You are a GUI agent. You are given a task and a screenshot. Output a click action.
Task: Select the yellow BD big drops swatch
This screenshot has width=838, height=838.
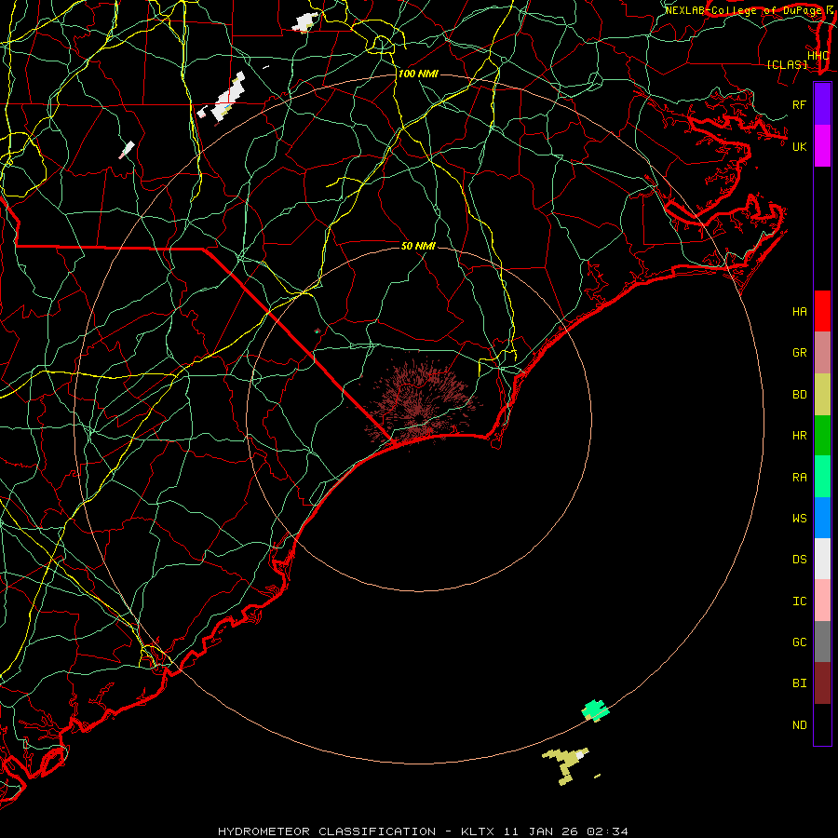[x=822, y=395]
